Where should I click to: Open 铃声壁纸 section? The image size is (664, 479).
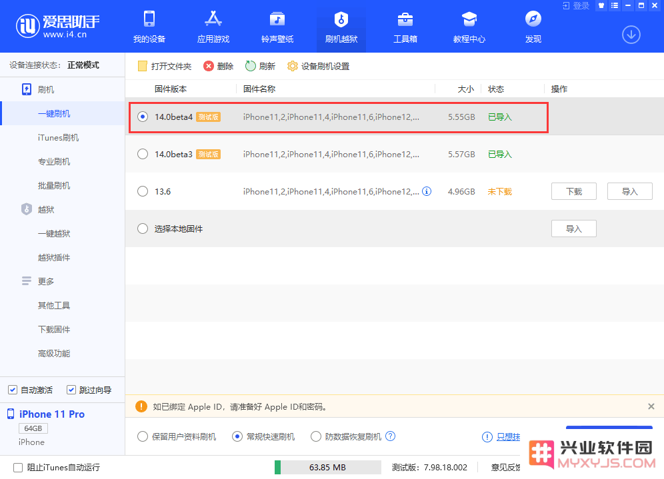click(x=277, y=27)
